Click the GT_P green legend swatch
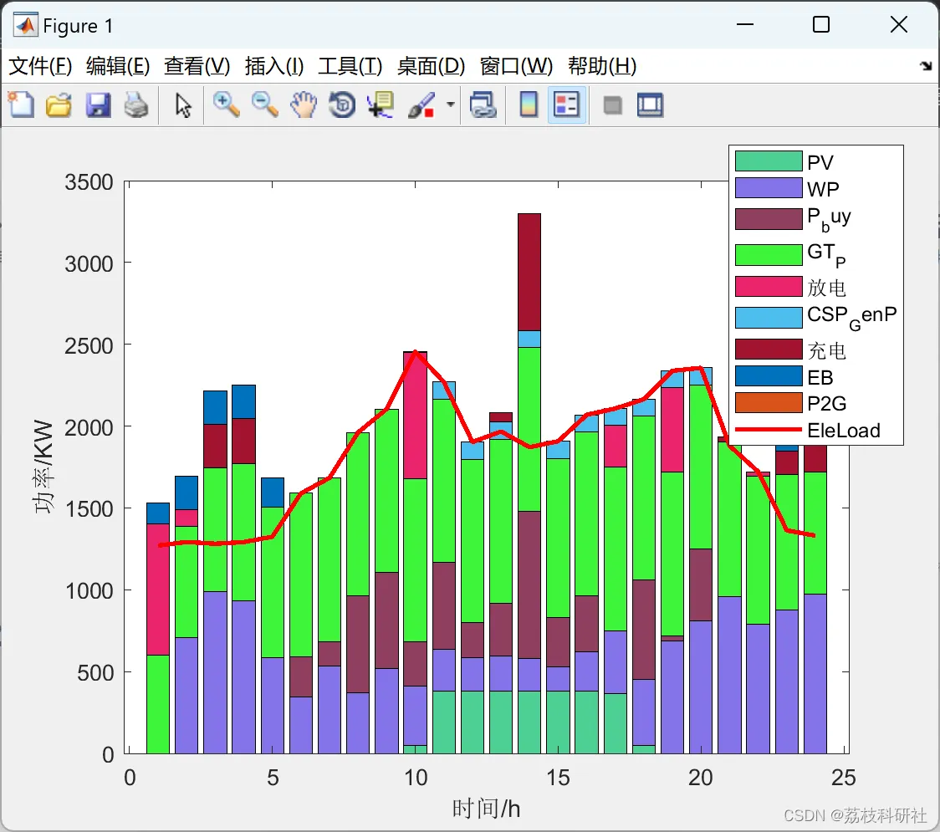This screenshot has width=940, height=832. (x=769, y=255)
